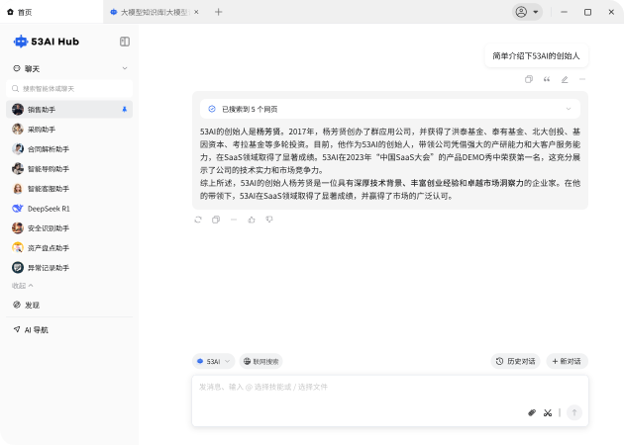Click the 53AI Hub logo

click(x=47, y=42)
